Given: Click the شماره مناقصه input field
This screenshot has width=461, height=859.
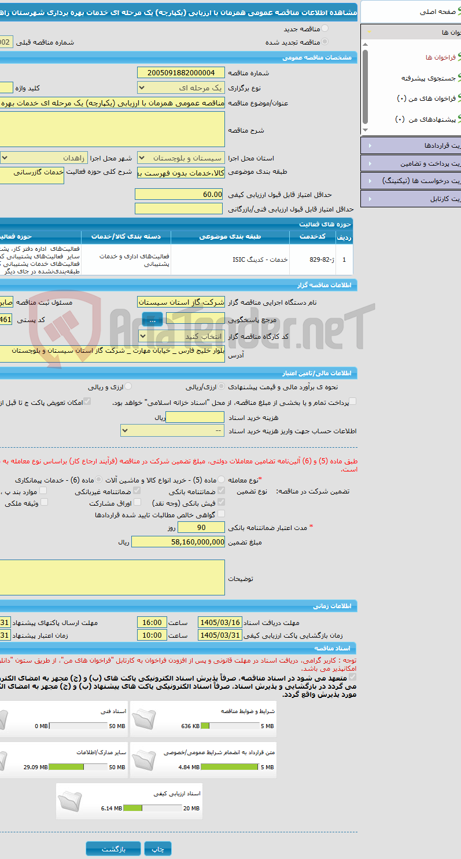Looking at the screenshot, I should (181, 72).
